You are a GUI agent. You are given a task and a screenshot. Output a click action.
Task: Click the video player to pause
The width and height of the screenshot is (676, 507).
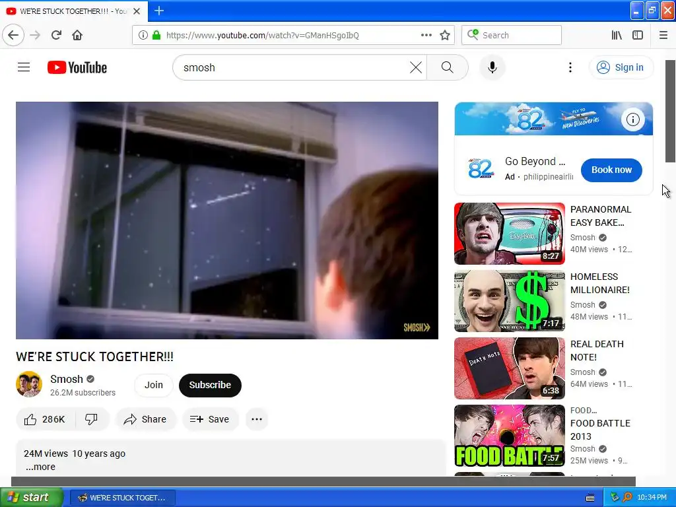coord(227,220)
